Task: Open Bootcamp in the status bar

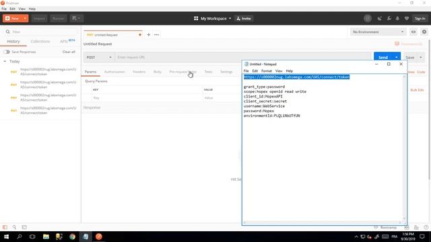Action: tap(385, 227)
